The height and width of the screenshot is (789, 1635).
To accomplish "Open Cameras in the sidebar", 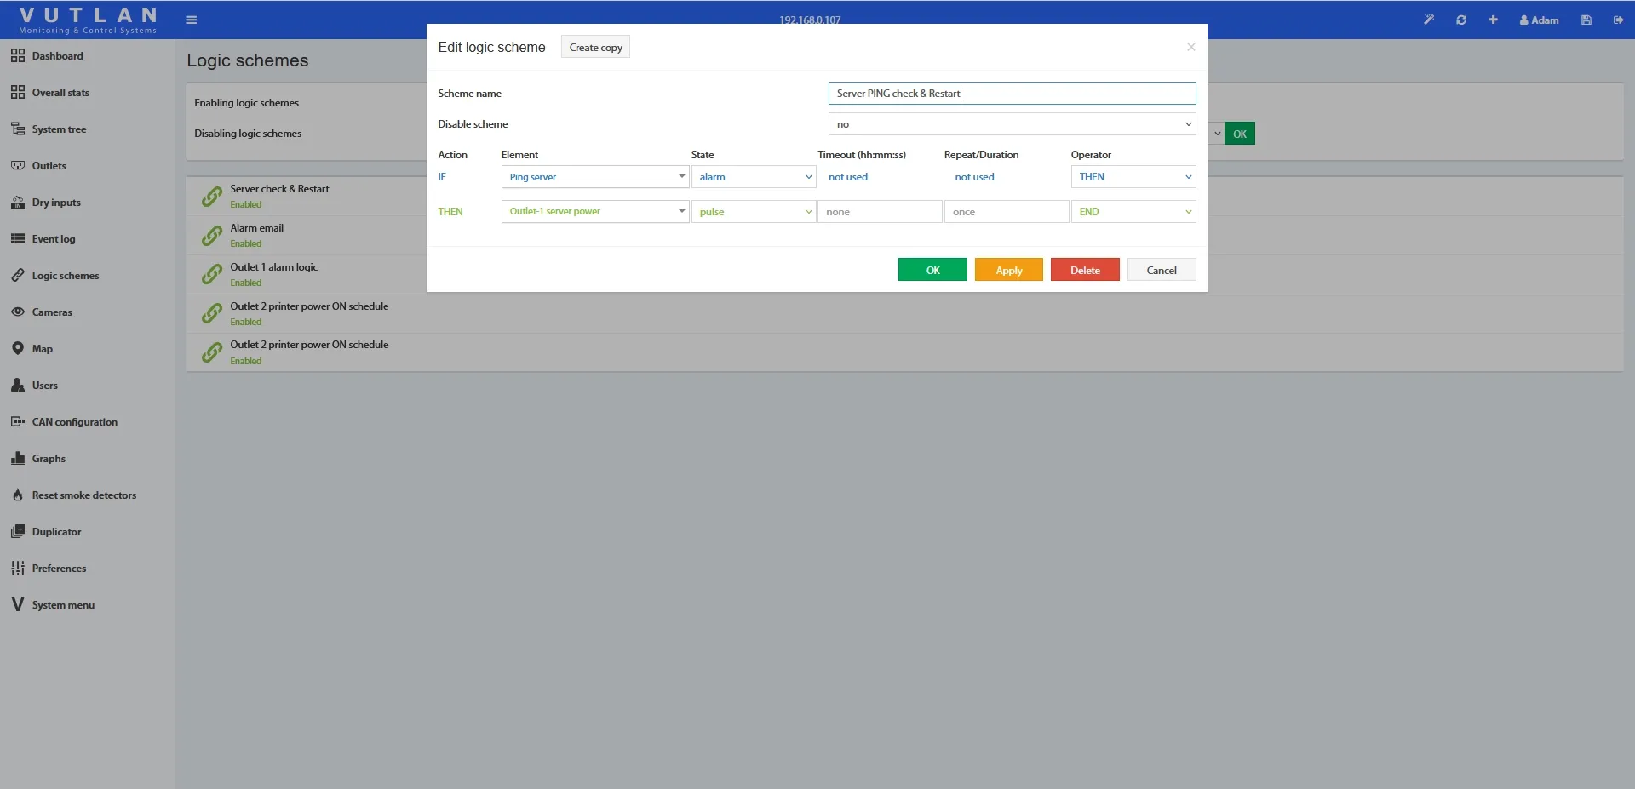I will tap(52, 312).
